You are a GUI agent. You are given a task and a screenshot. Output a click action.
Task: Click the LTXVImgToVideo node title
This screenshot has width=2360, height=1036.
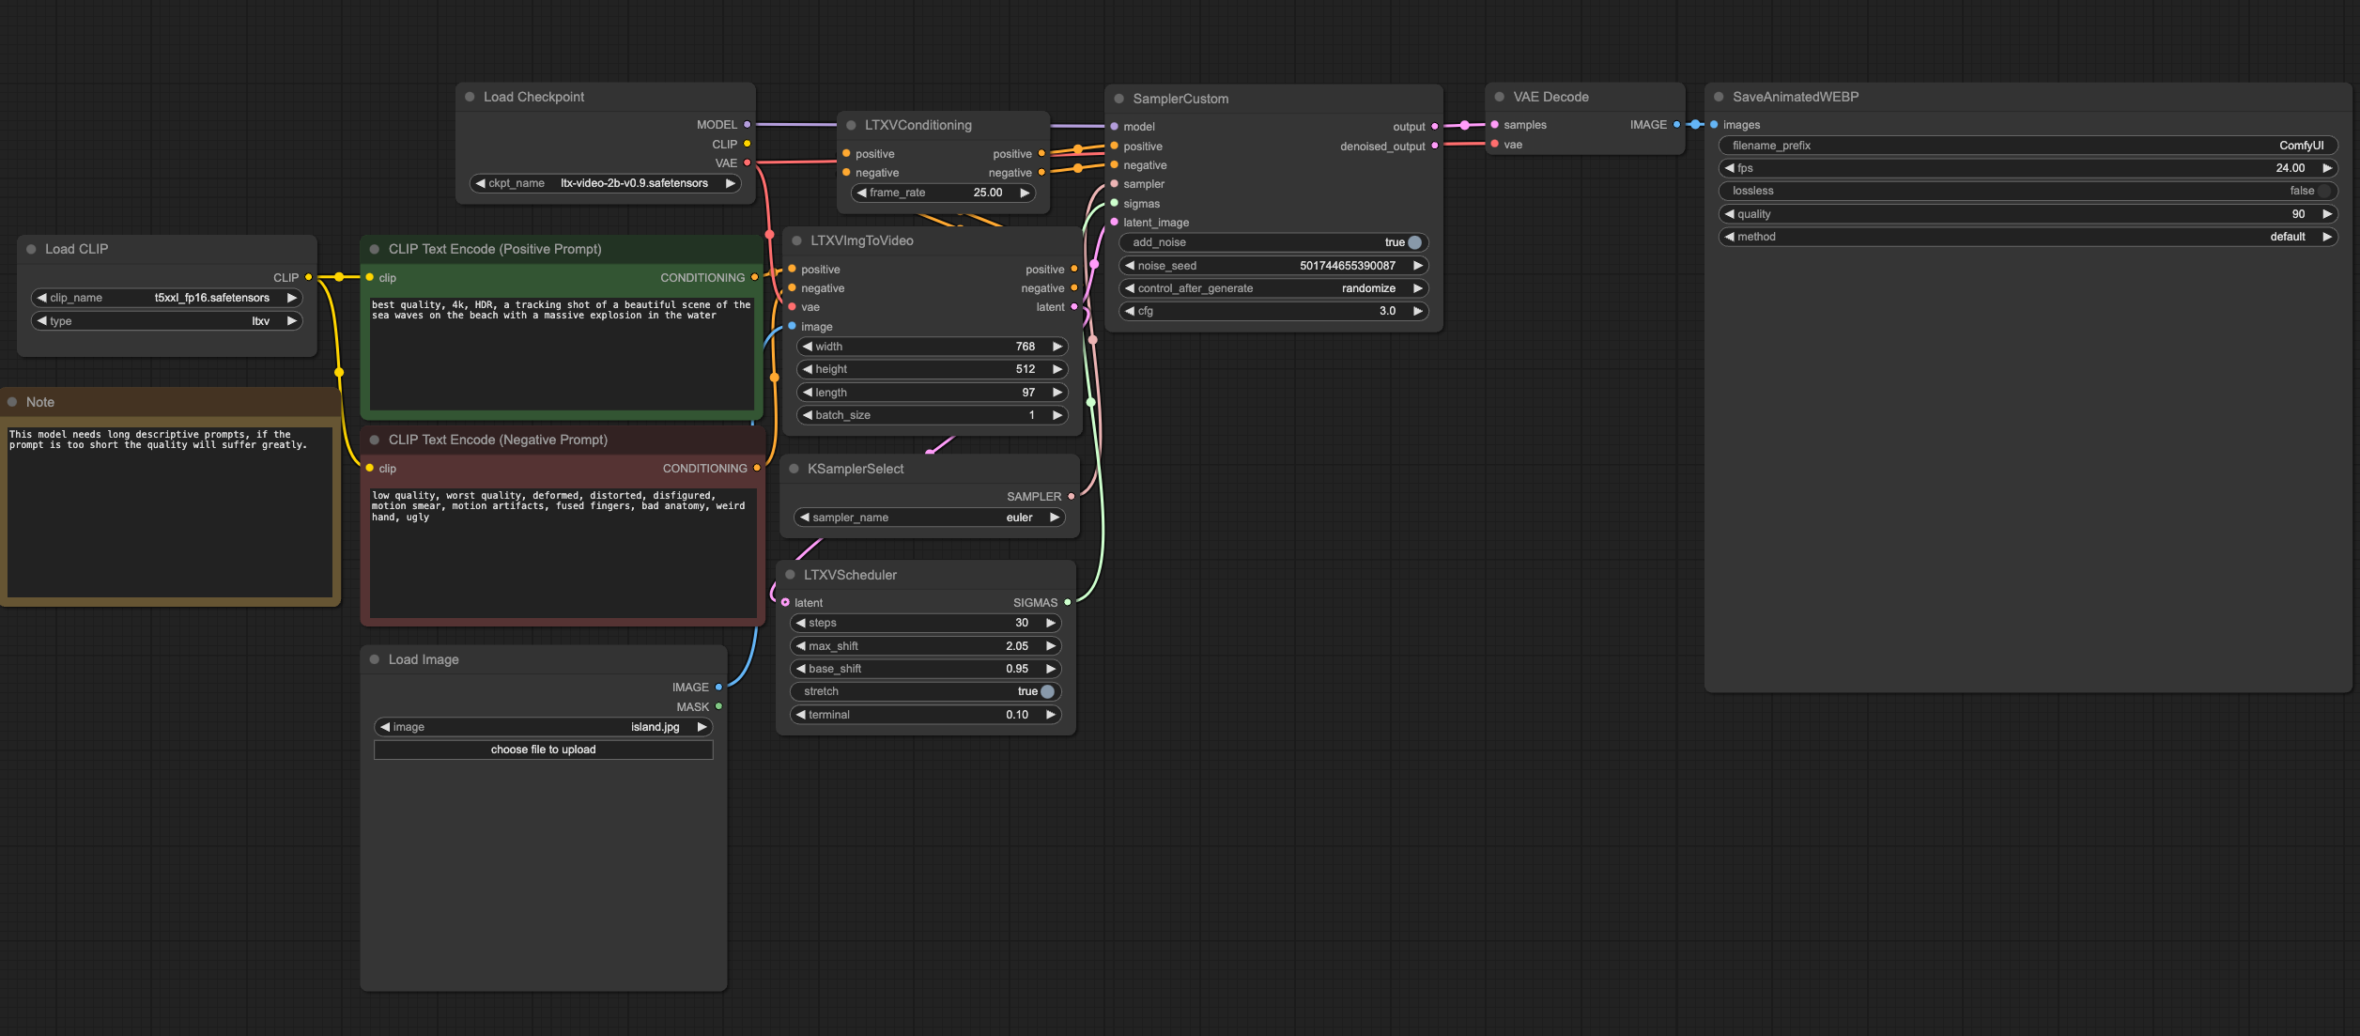pos(861,241)
